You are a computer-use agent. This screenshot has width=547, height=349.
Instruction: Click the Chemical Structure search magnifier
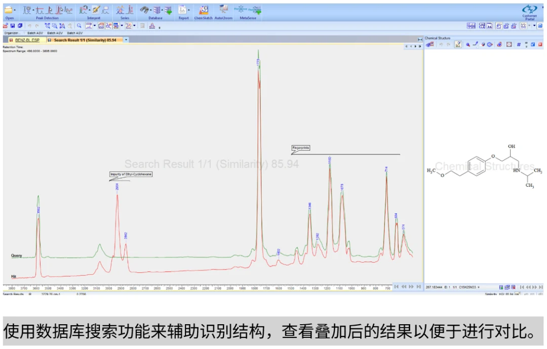click(468, 45)
